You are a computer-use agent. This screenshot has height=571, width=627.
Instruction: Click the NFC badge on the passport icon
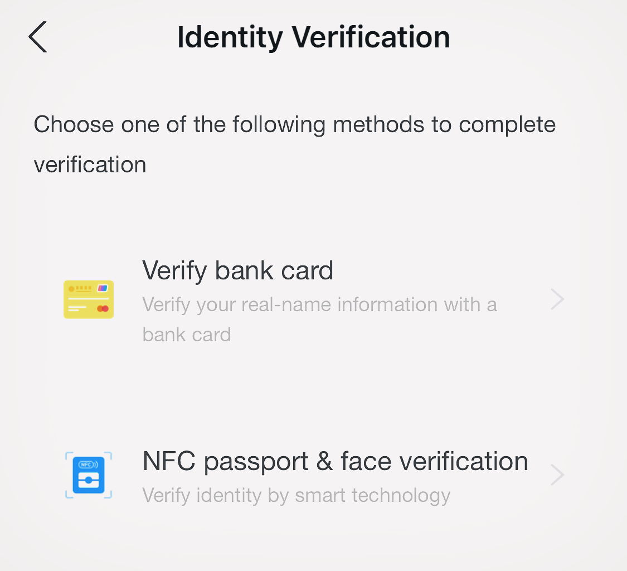click(86, 464)
